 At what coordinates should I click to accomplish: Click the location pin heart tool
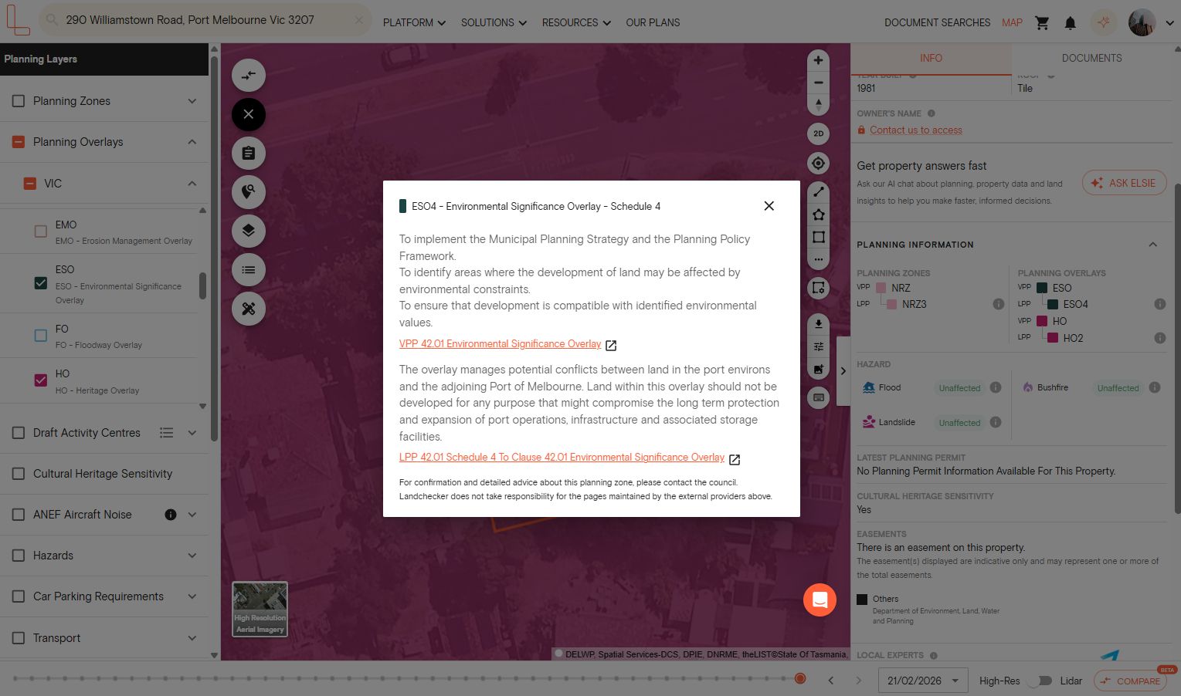pyautogui.click(x=249, y=191)
